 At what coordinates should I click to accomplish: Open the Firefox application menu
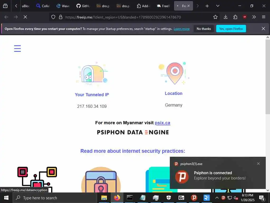(263, 17)
